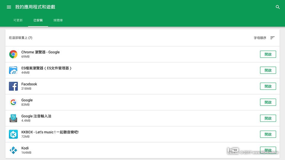Click the Chrome browser app icon
Image resolution: width=285 pixels, height=160 pixels.
(x=13, y=54)
